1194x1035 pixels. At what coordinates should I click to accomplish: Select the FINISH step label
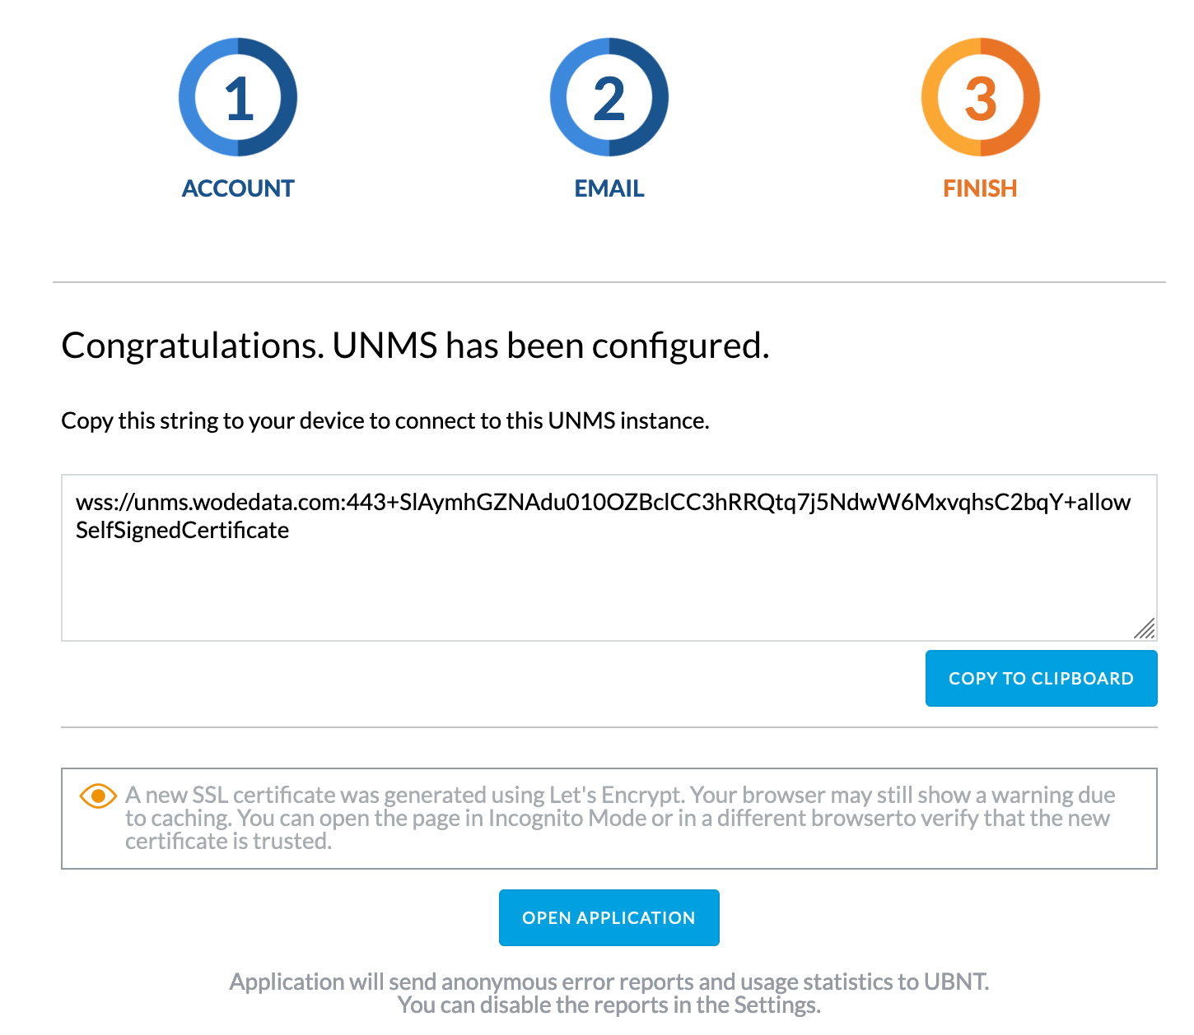980,188
